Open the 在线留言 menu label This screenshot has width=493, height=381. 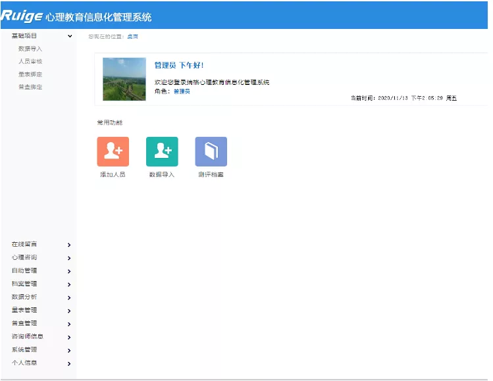[x=24, y=244]
